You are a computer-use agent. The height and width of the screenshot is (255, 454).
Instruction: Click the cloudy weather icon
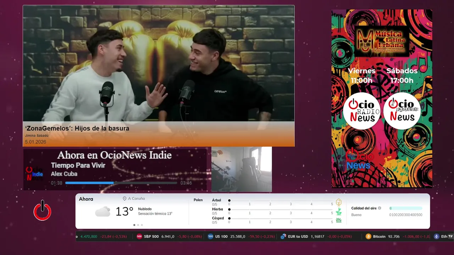coord(103,212)
